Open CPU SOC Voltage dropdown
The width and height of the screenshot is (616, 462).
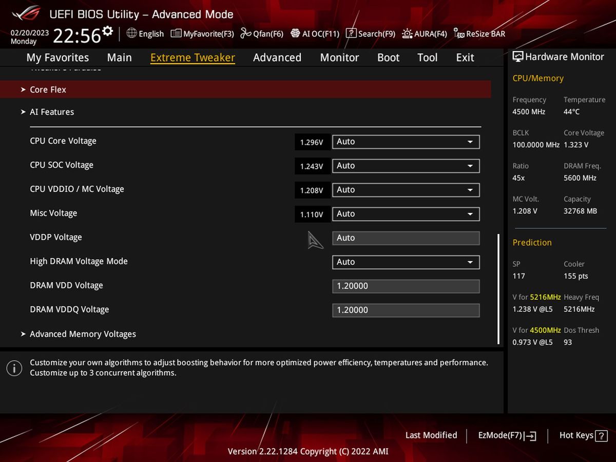click(x=406, y=166)
